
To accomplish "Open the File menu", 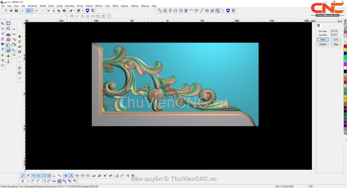I will tap(3, 6).
